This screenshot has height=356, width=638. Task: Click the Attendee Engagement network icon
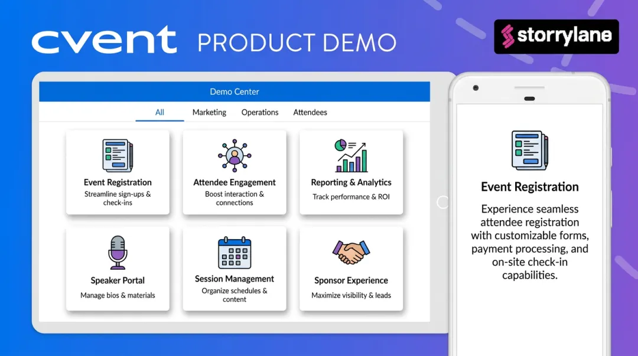click(x=235, y=155)
